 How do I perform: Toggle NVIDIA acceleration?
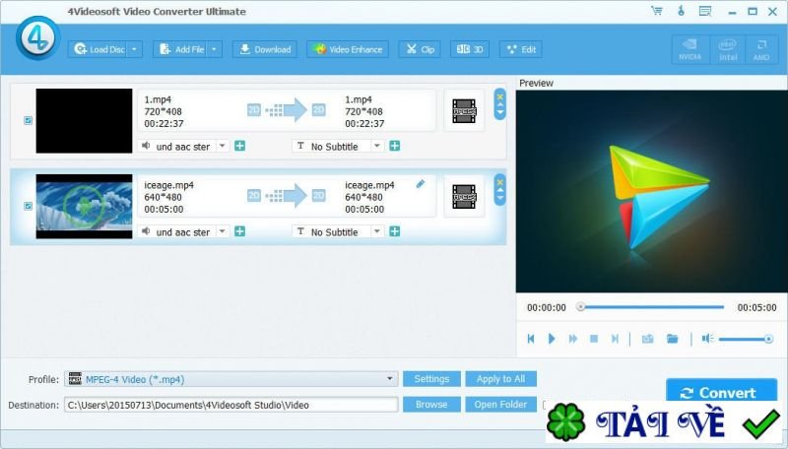tap(690, 49)
